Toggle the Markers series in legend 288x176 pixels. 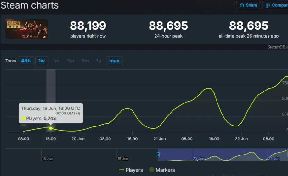point(162,170)
